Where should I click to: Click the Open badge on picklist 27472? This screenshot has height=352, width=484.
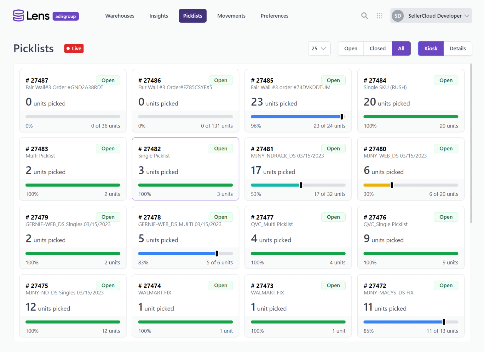tap(446, 285)
